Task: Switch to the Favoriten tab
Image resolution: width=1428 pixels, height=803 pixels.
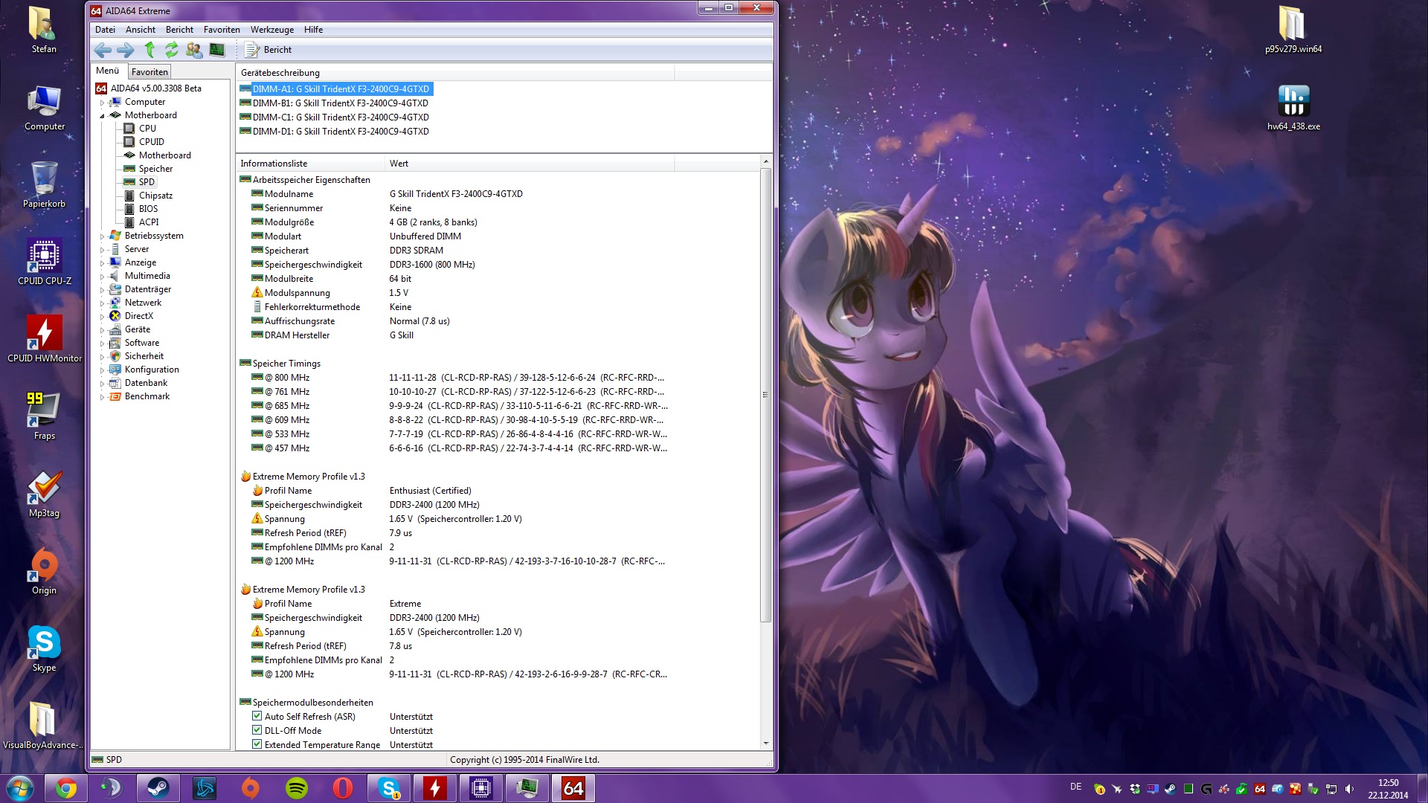Action: 149,72
